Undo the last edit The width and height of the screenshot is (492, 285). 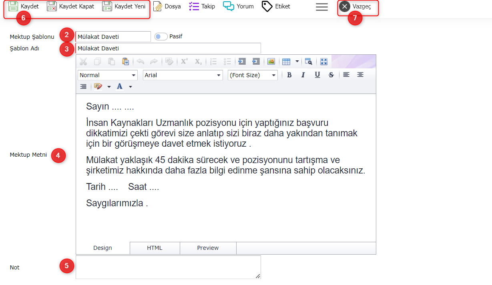[x=140, y=62]
